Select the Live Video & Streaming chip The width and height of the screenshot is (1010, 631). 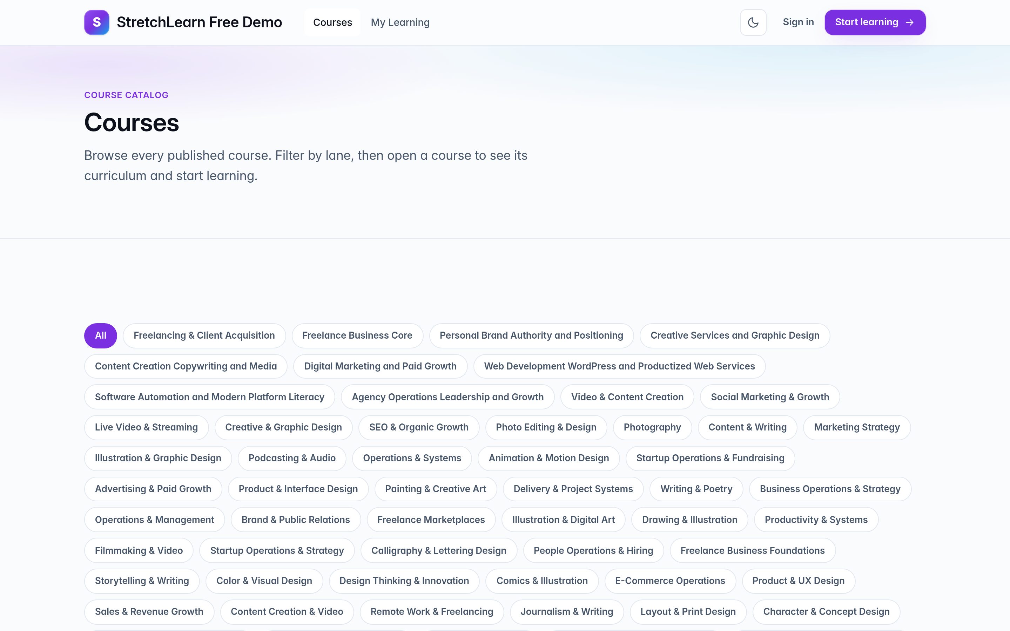tap(146, 427)
